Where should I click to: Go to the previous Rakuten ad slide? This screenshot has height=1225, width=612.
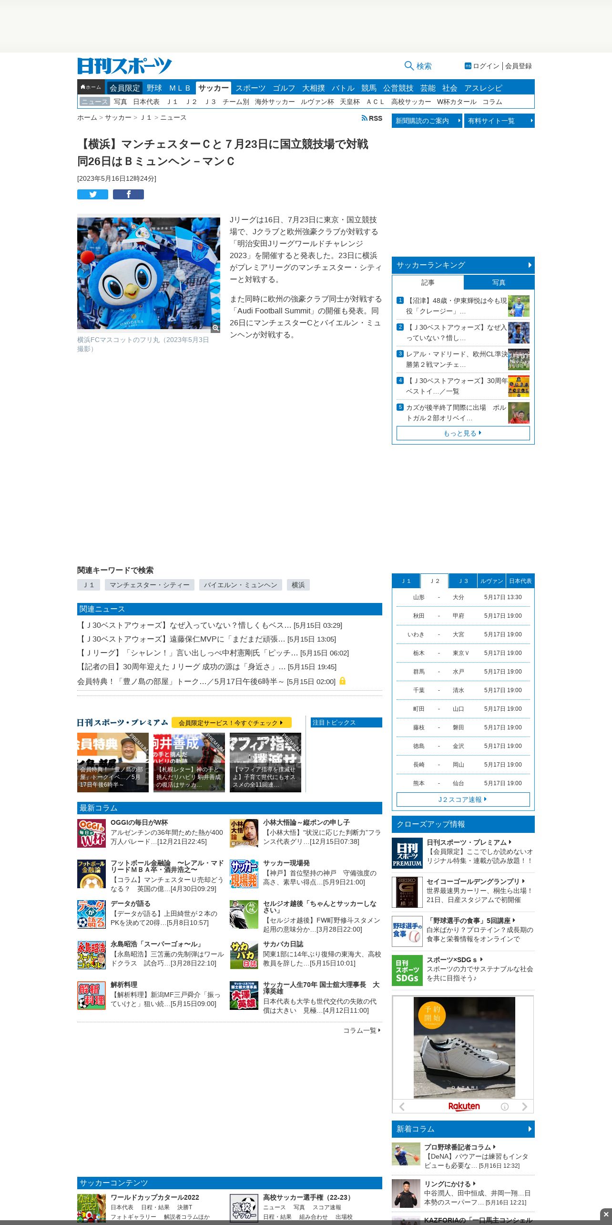(402, 1107)
